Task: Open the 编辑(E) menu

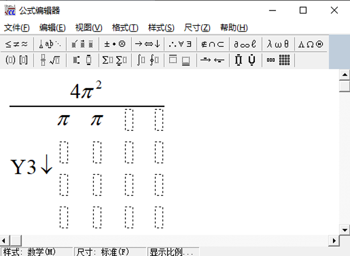Action: tap(52, 27)
